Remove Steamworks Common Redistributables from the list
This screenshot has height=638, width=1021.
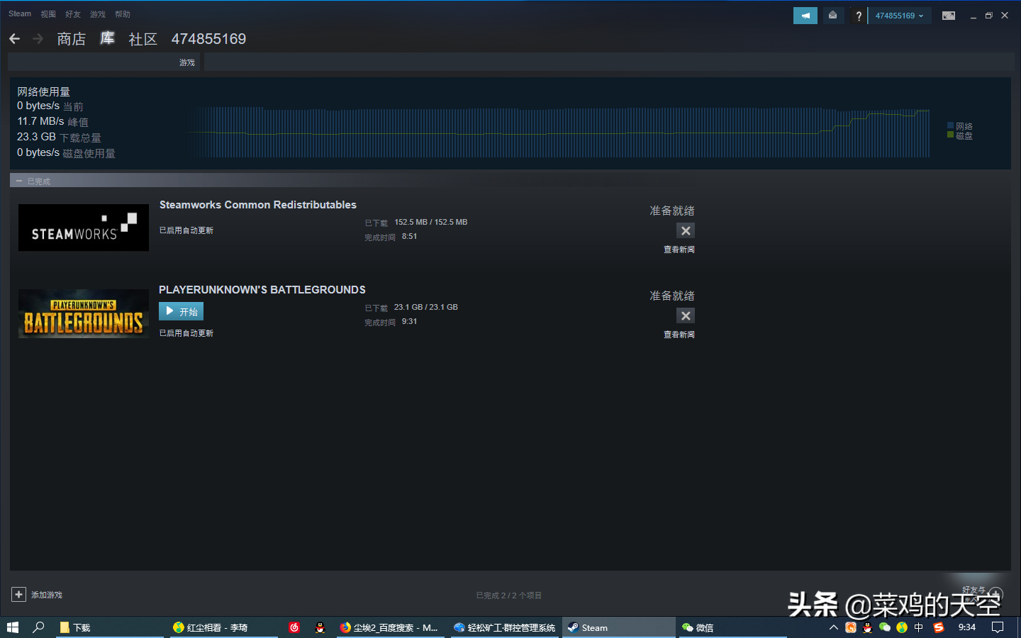[x=686, y=230]
